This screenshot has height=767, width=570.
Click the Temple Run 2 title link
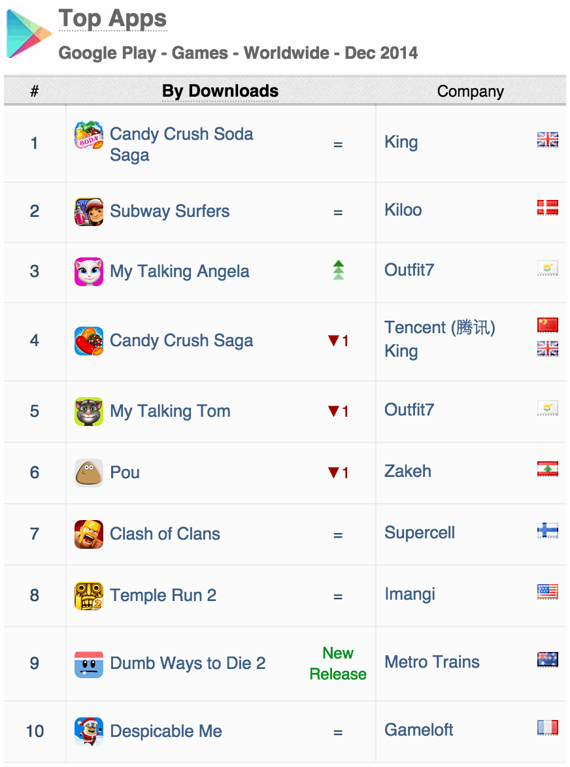point(163,596)
